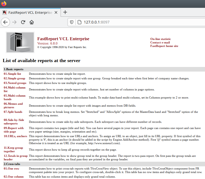This screenshot has width=205, height=179.
Task: Click the List of available reports heading
Action: (x=41, y=60)
